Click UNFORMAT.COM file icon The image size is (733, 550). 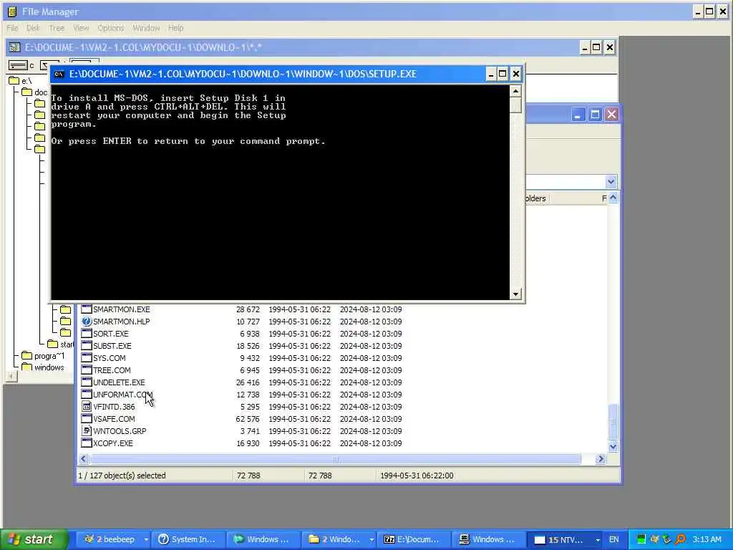point(87,395)
